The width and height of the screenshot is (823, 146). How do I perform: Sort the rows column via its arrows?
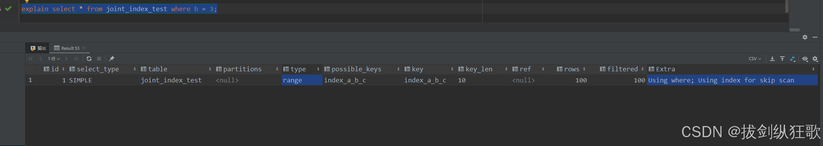(x=584, y=69)
